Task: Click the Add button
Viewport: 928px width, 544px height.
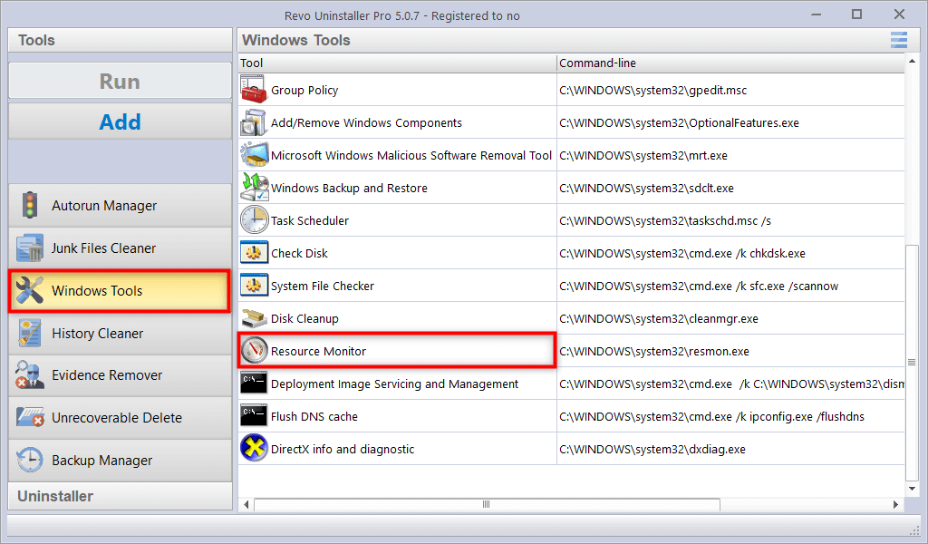Action: tap(120, 121)
